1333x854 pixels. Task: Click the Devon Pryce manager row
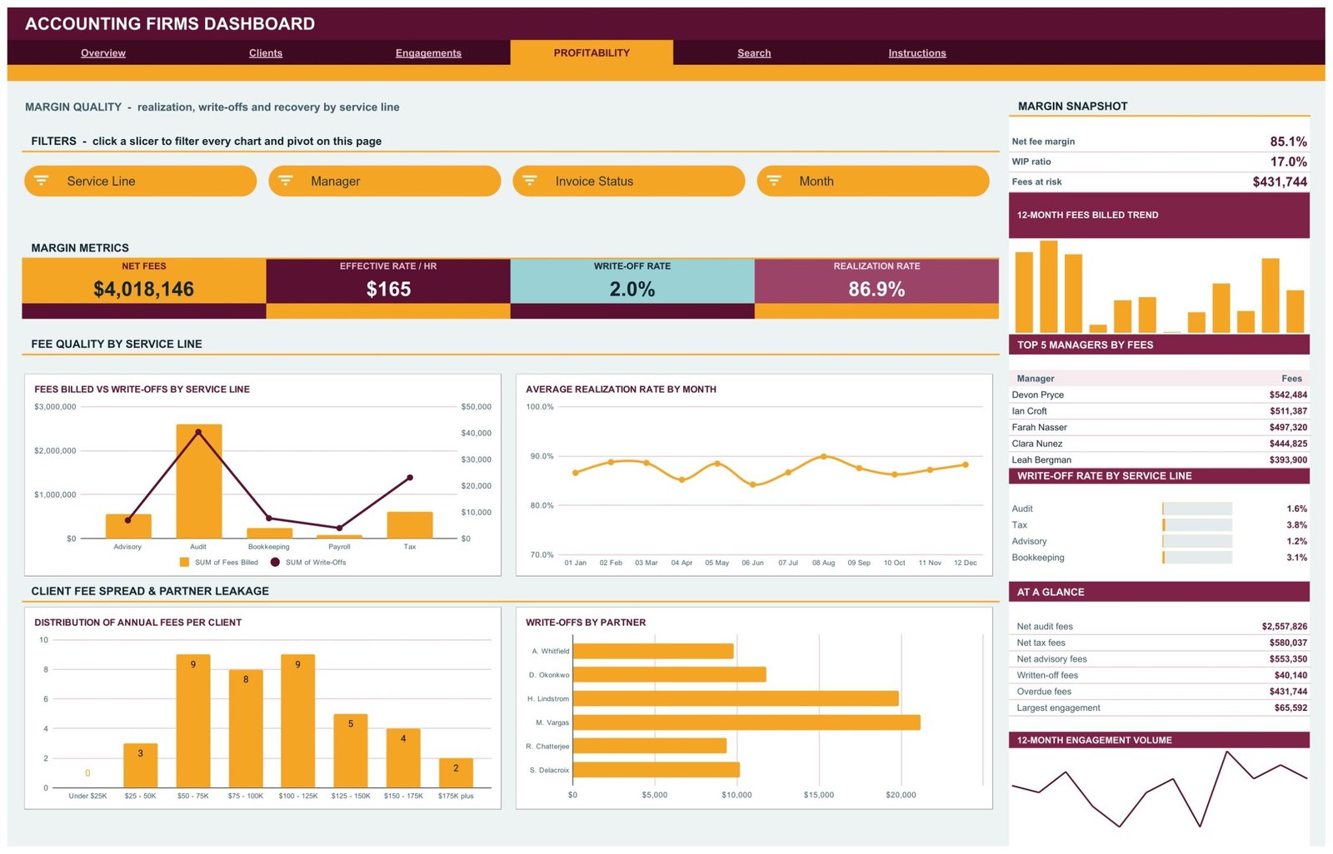(1159, 395)
